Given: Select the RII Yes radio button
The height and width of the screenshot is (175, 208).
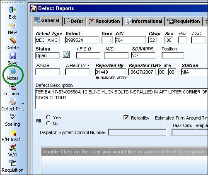Looking at the screenshot, I should coord(48,117).
